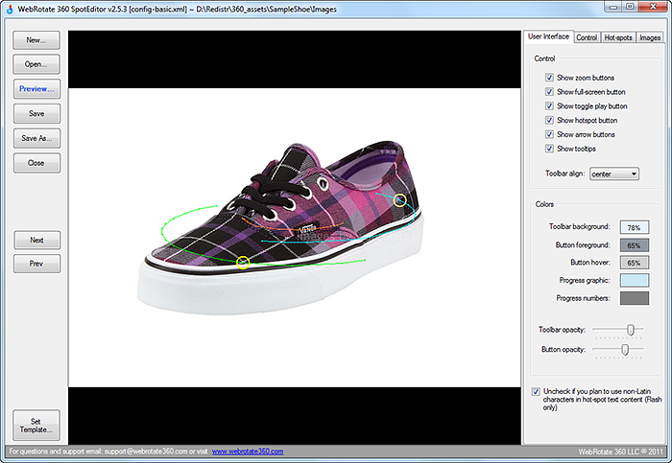Disable Show hotspot button option
Image resolution: width=672 pixels, height=463 pixels.
pyautogui.click(x=549, y=120)
